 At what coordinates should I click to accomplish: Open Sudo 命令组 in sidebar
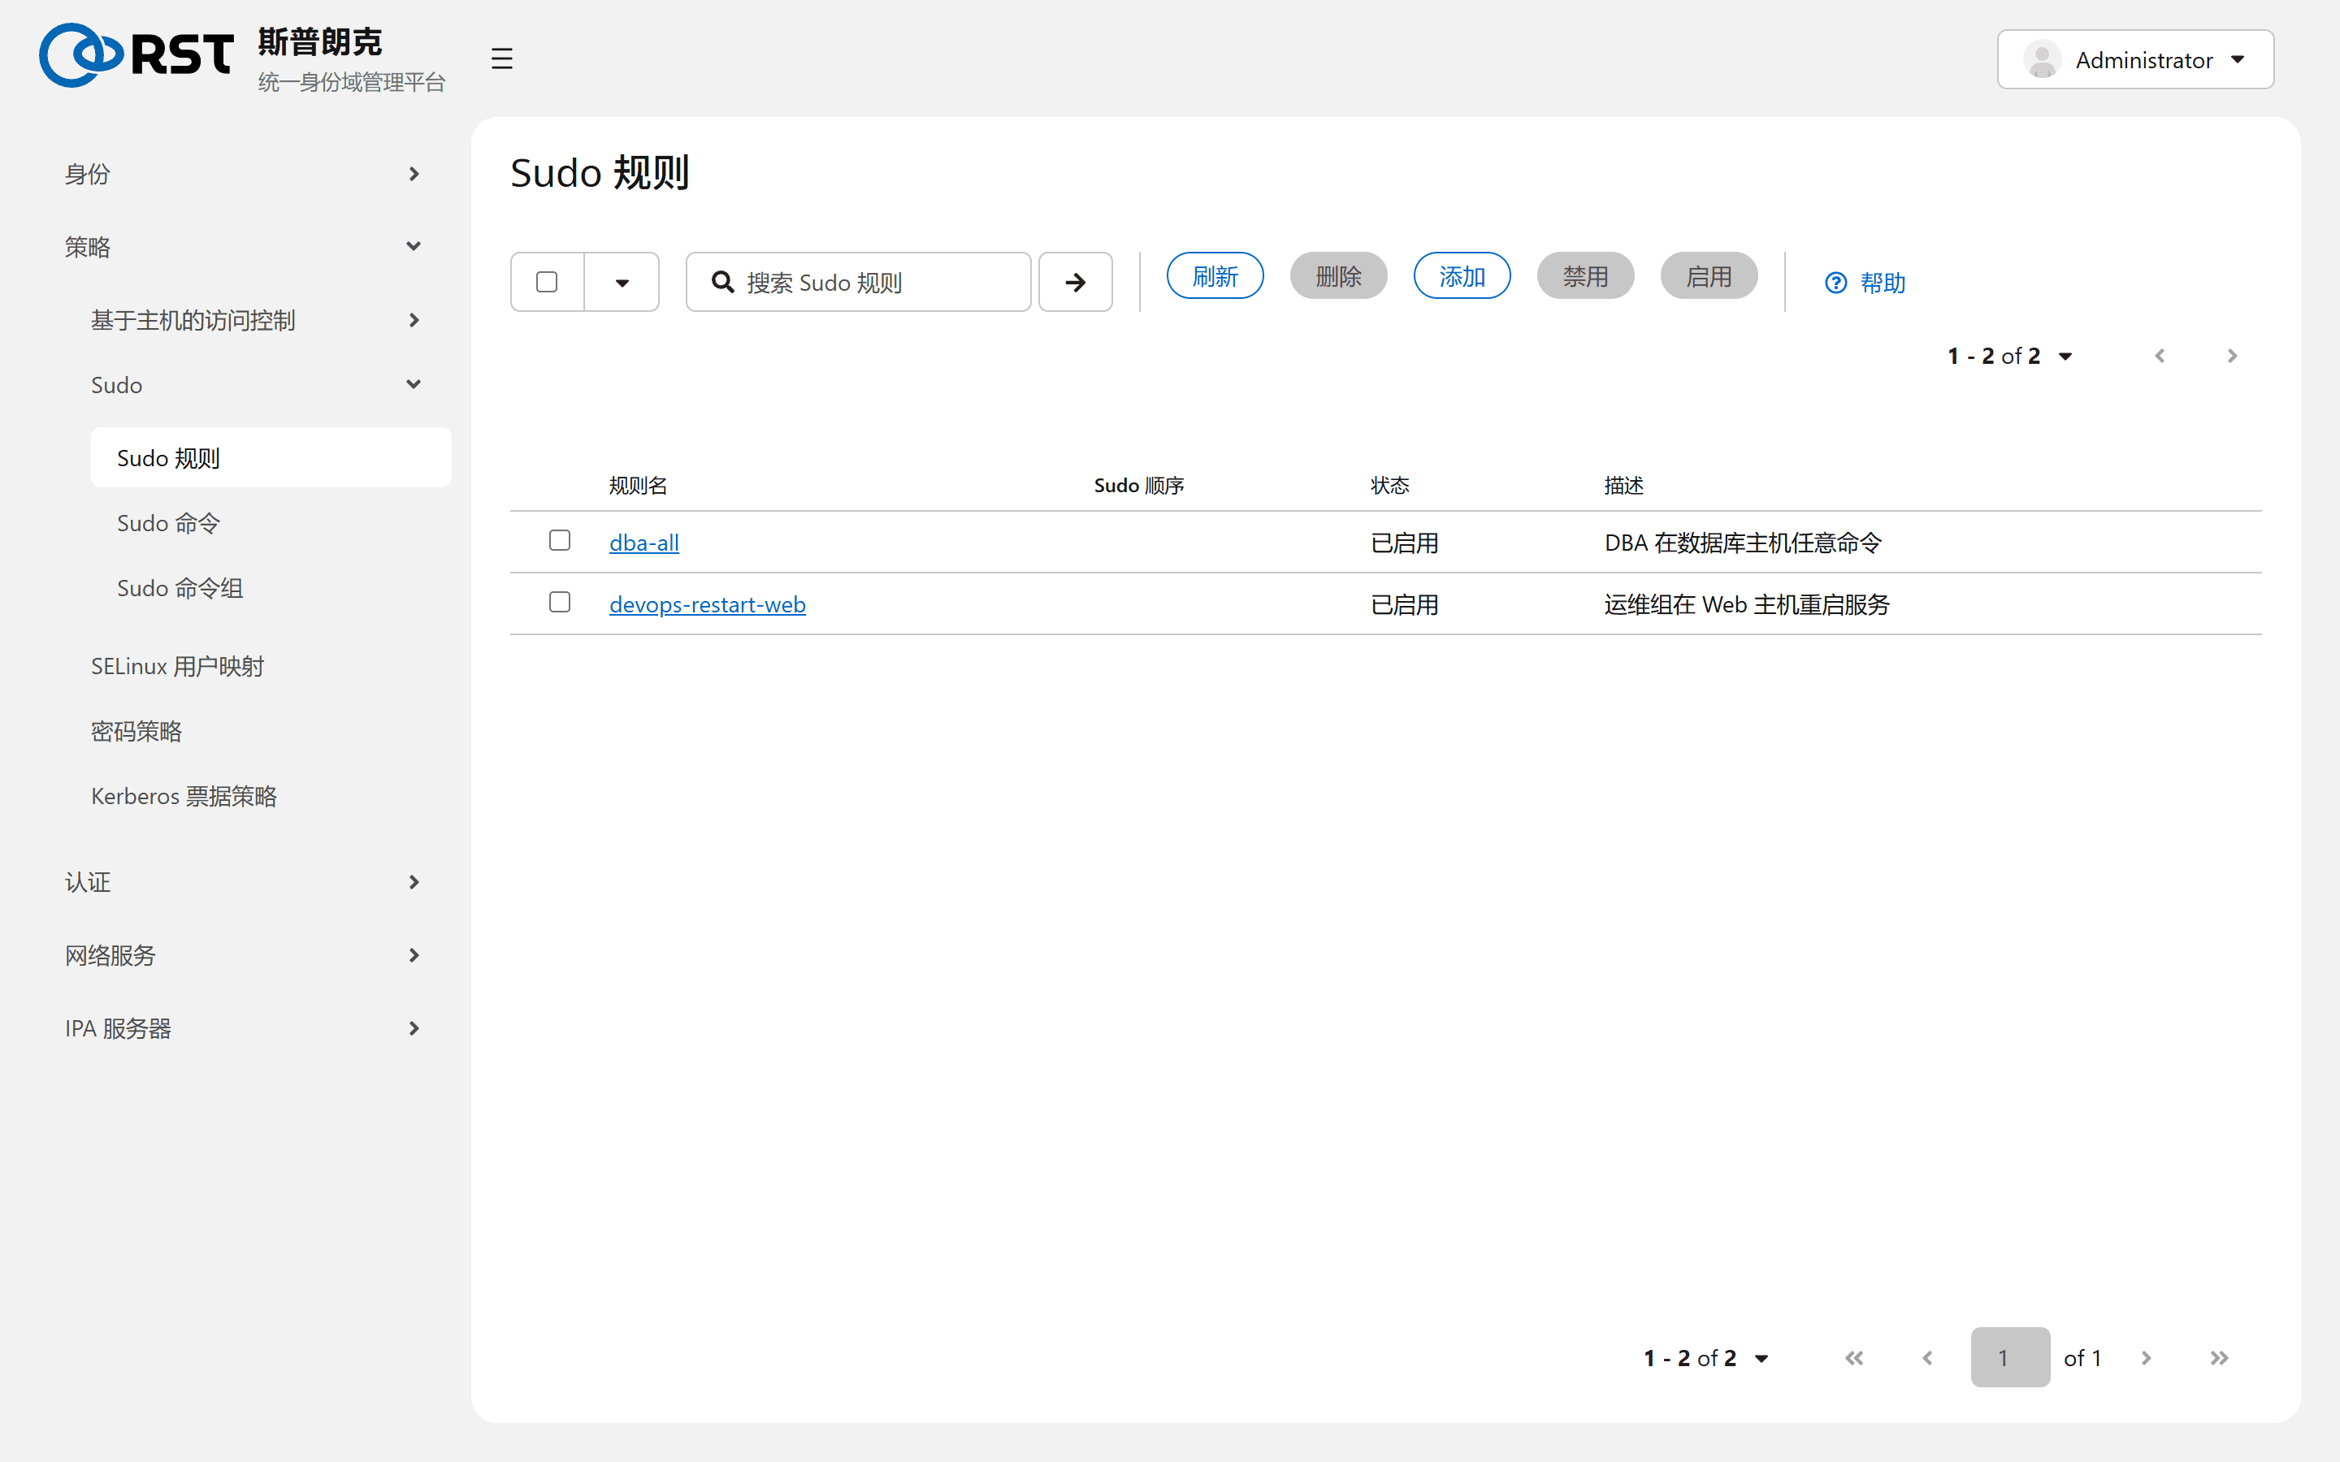coord(271,588)
